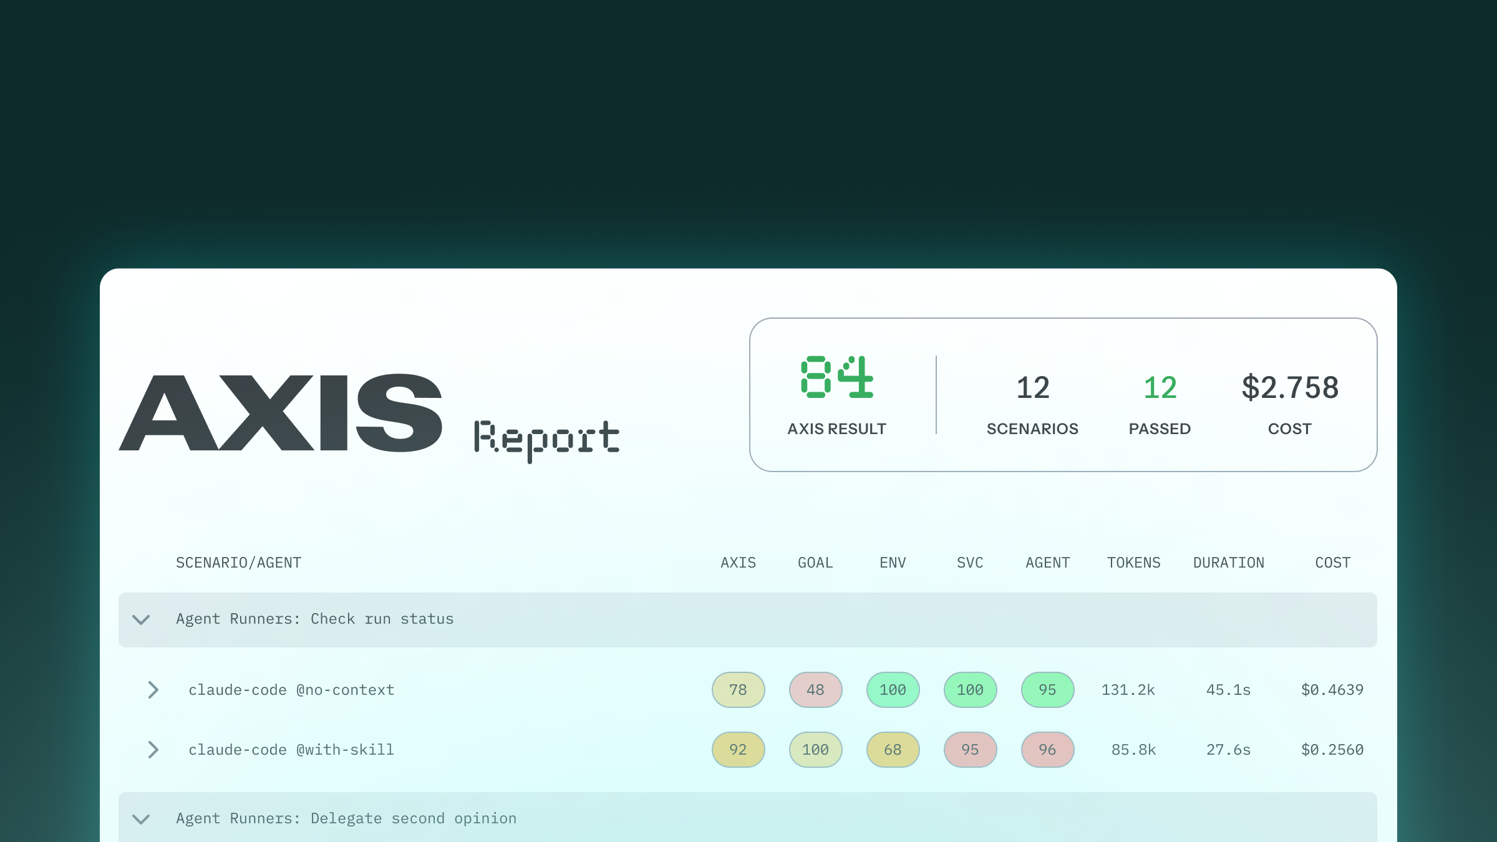Image resolution: width=1497 pixels, height=842 pixels.
Task: Click the $0.4639 cost value
Action: tap(1332, 690)
